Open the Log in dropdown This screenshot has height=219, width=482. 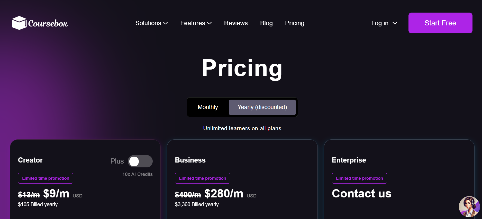[384, 23]
